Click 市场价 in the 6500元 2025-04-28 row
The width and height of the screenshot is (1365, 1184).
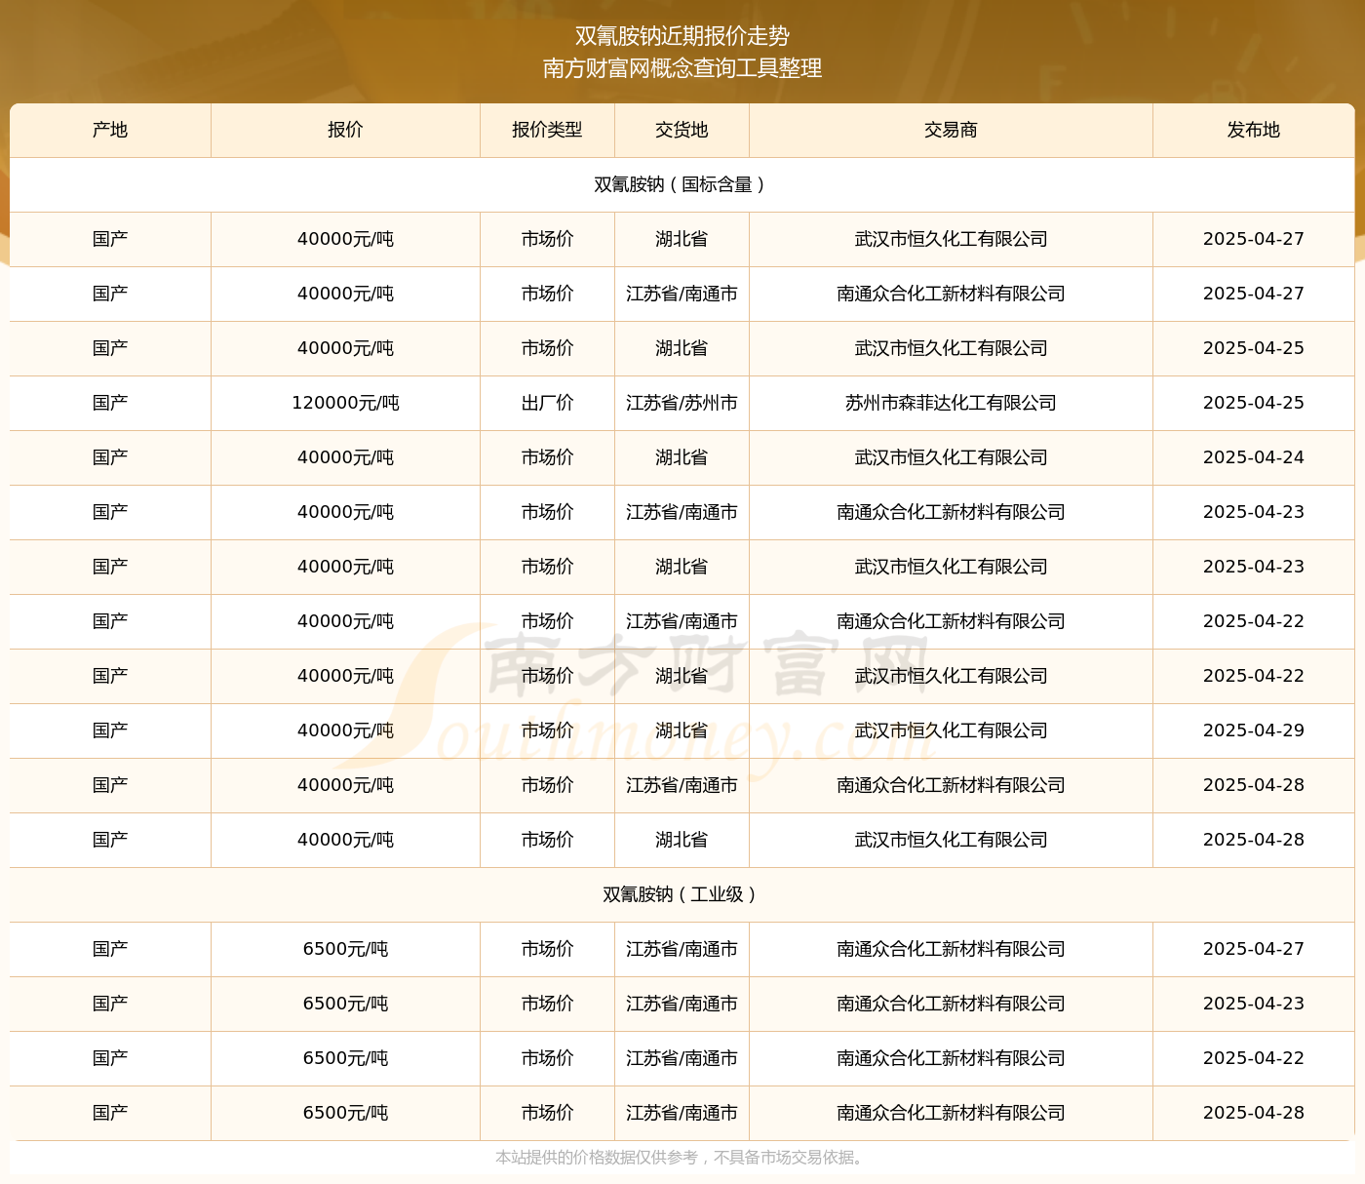pos(547,1113)
